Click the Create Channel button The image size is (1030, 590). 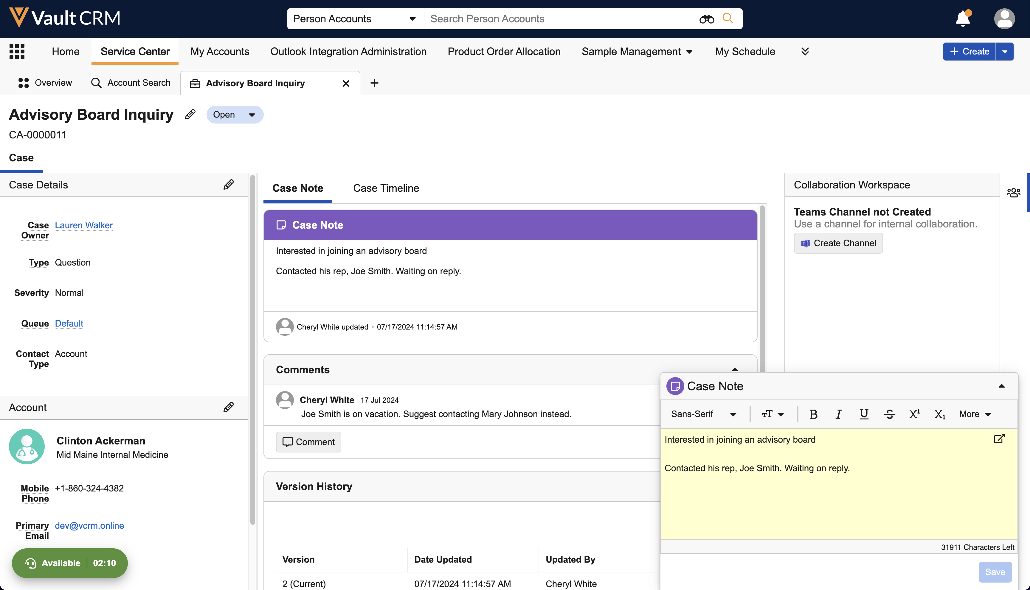(838, 243)
